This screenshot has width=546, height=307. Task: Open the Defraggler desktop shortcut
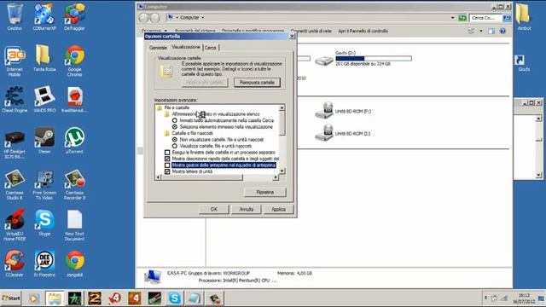tap(74, 17)
